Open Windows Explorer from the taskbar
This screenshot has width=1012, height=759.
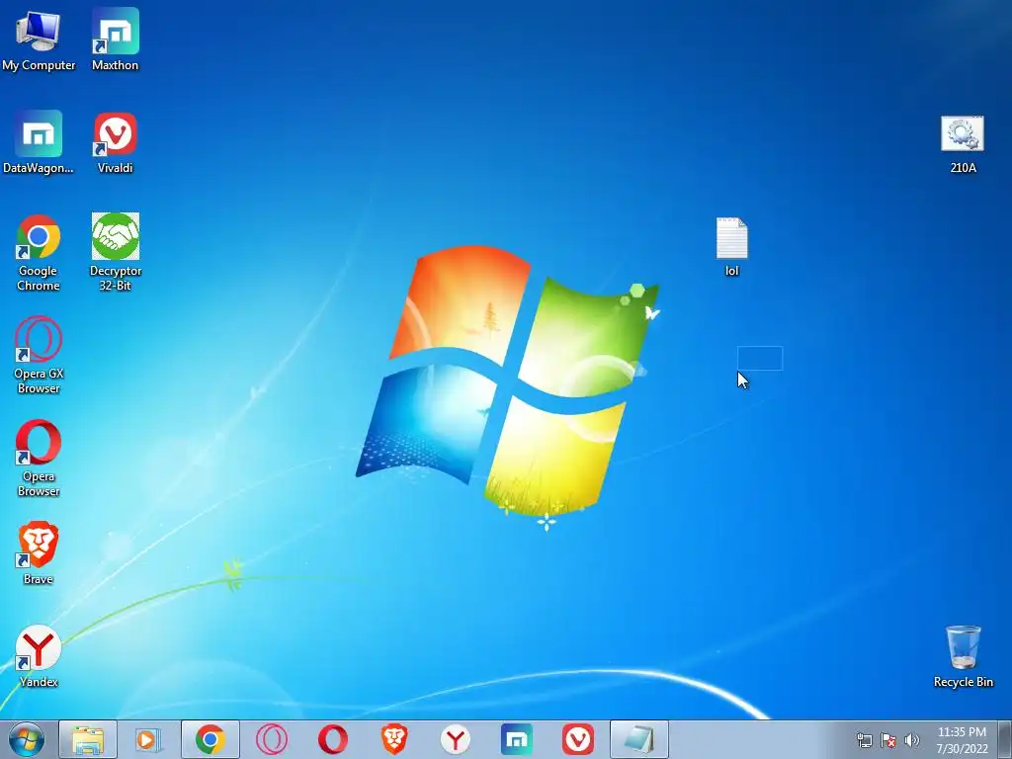(x=88, y=739)
